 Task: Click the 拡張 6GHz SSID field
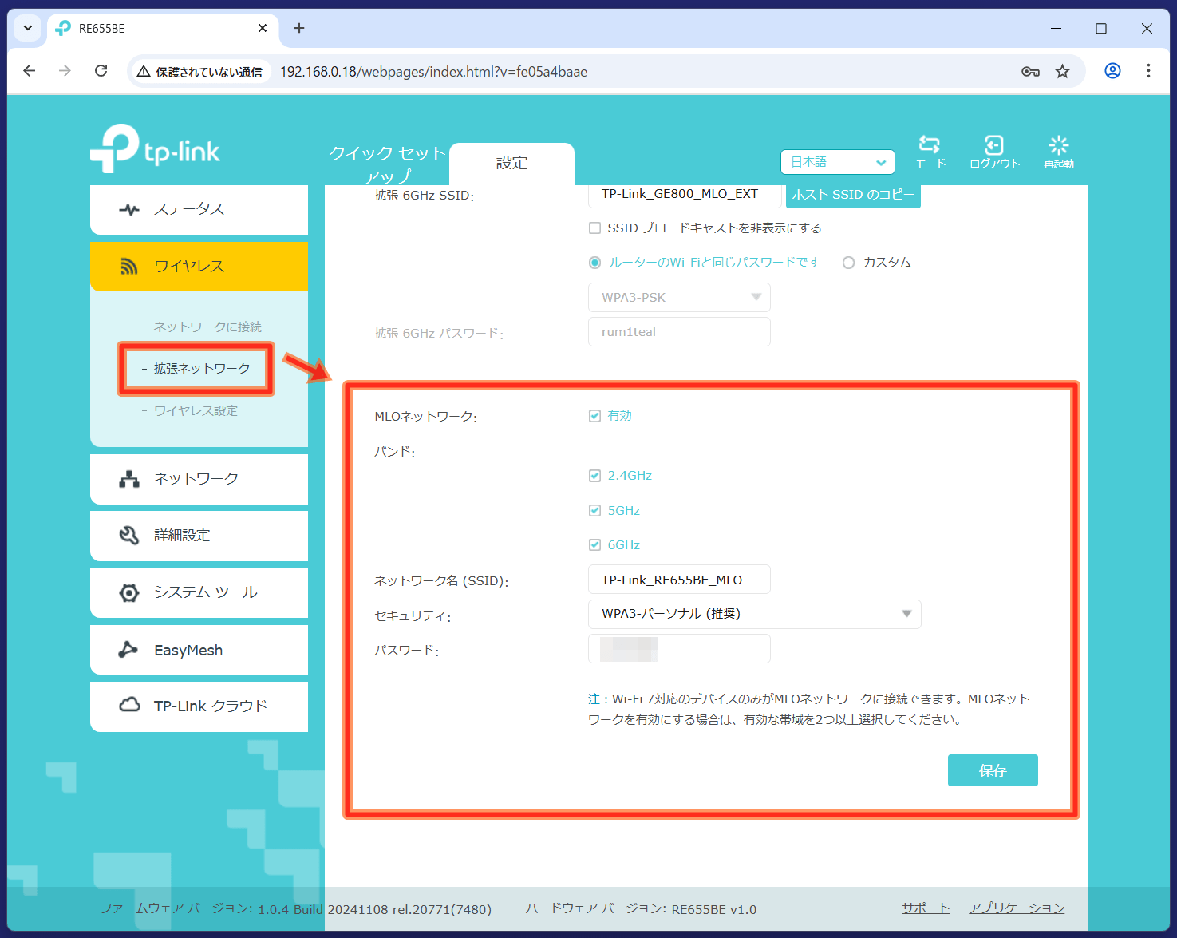(x=685, y=196)
